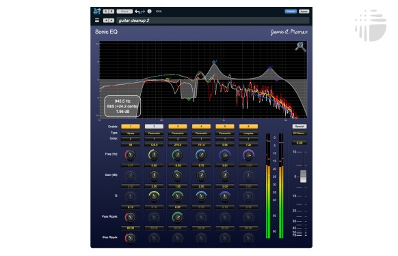Image resolution: width=398 pixels, height=256 pixels.
Task: Click the band 4 gain value 5.75
Action: coord(201,166)
